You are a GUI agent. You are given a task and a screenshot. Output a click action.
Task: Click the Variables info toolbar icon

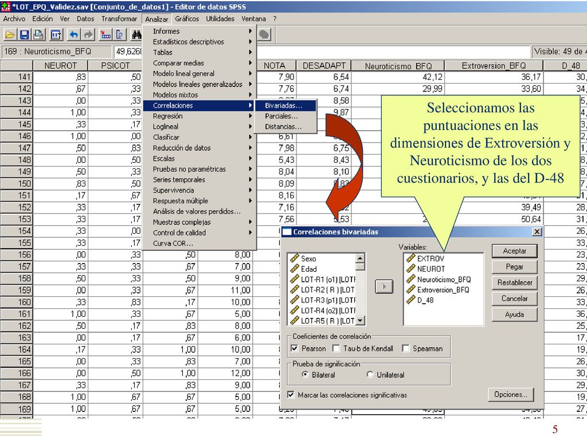coord(120,35)
